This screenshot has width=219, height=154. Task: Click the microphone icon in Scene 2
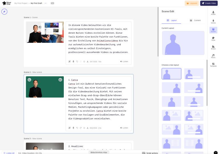(73, 128)
